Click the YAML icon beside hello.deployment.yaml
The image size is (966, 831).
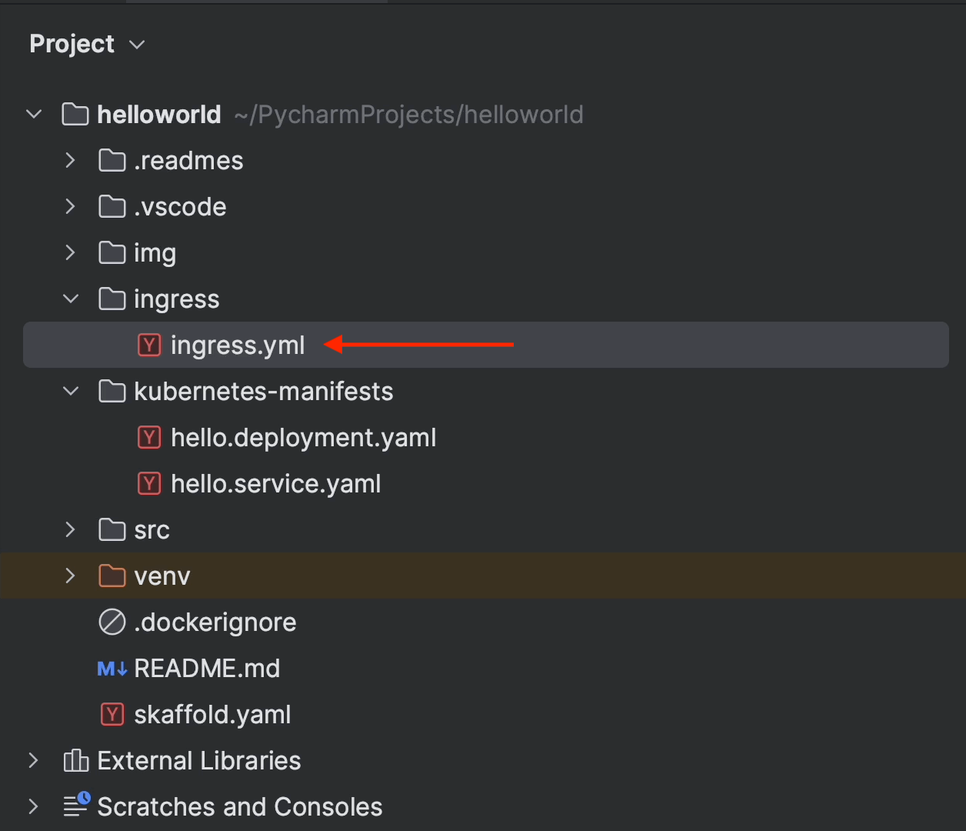coord(149,437)
